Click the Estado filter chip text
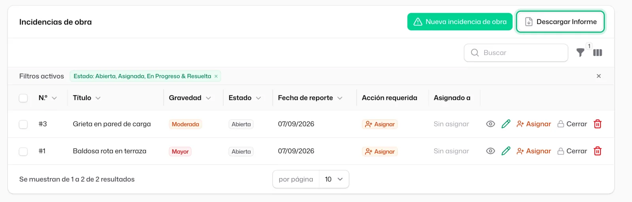This screenshot has width=632, height=202. (142, 76)
